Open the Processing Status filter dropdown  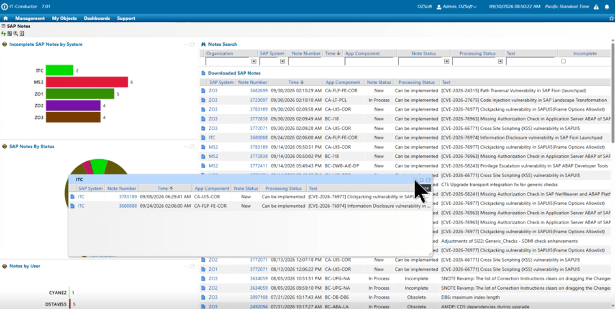coord(500,62)
